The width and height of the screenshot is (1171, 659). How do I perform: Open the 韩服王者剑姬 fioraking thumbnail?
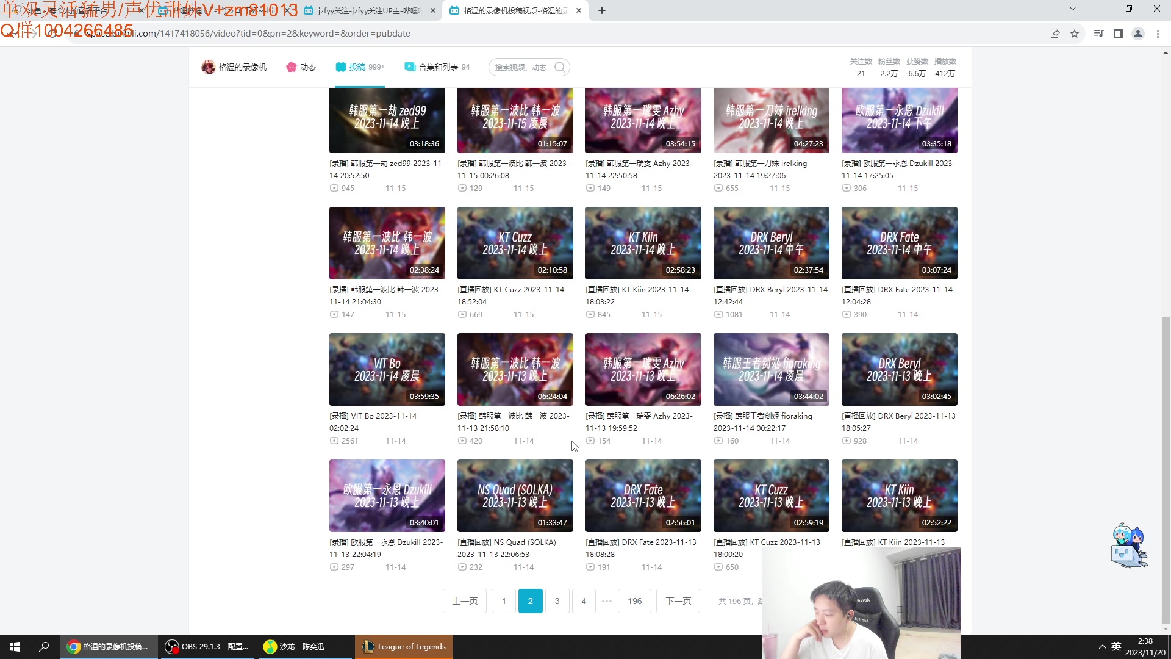coord(772,369)
